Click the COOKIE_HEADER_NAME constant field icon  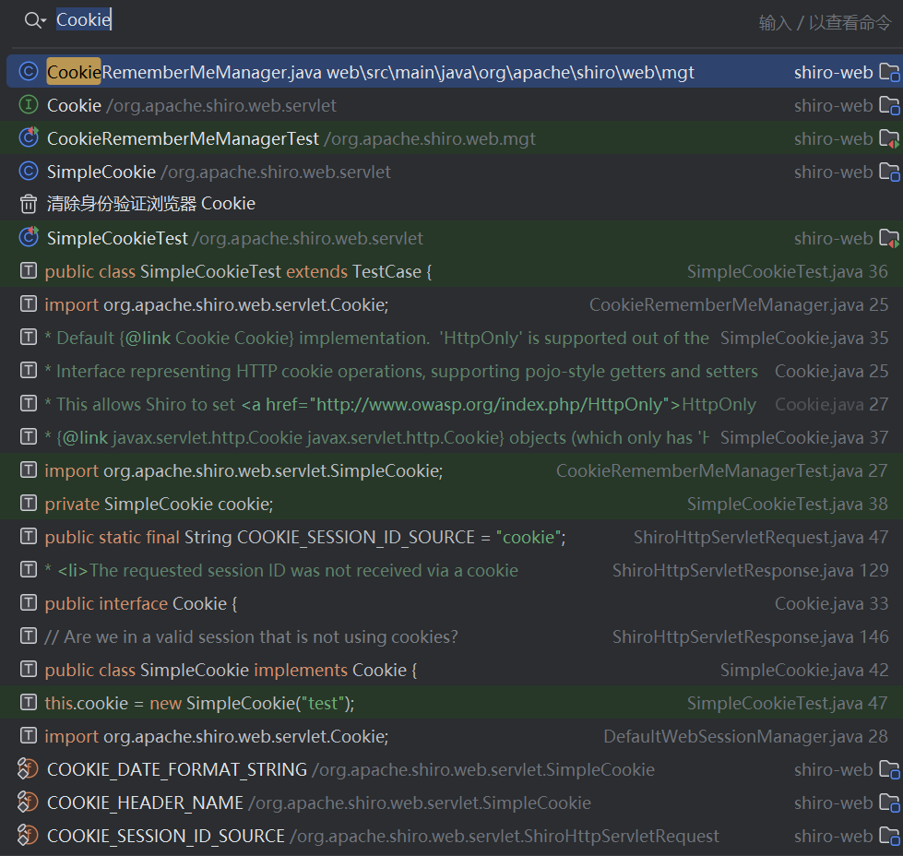pyautogui.click(x=29, y=802)
